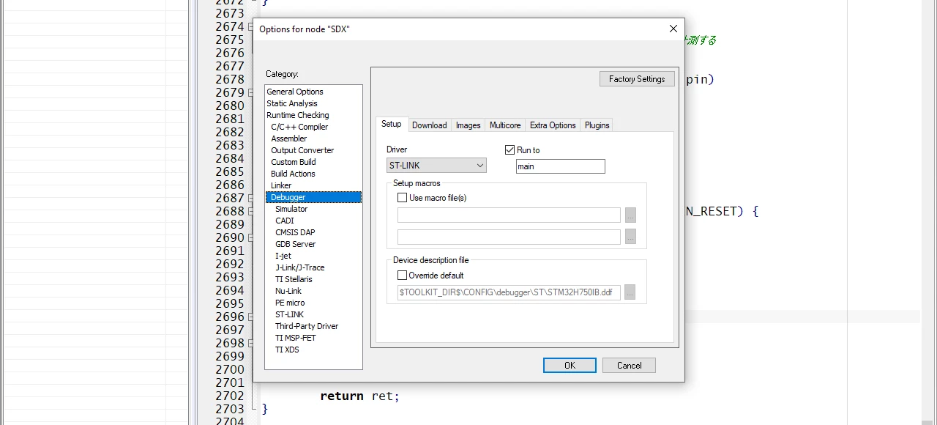The width and height of the screenshot is (937, 425).
Task: Select ST-LINK category in list
Action: pyautogui.click(x=290, y=314)
